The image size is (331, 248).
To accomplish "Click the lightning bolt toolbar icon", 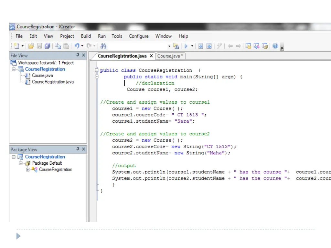I will click(219, 46).
